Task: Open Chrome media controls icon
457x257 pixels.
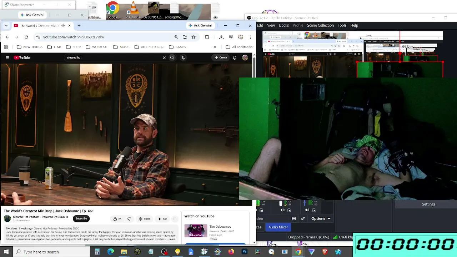Action: (x=231, y=37)
